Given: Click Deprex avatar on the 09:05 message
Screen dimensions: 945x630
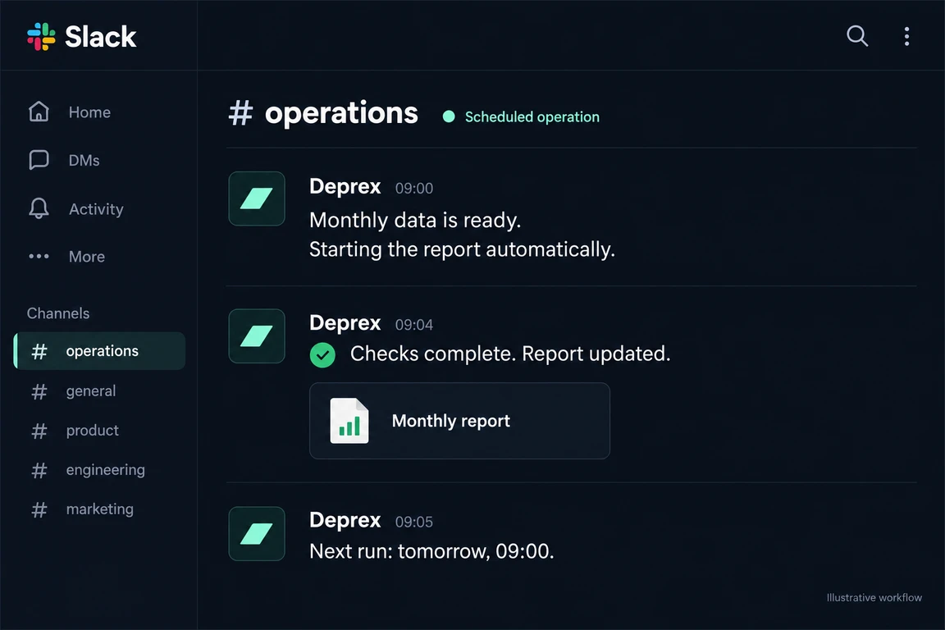Looking at the screenshot, I should coord(257,533).
